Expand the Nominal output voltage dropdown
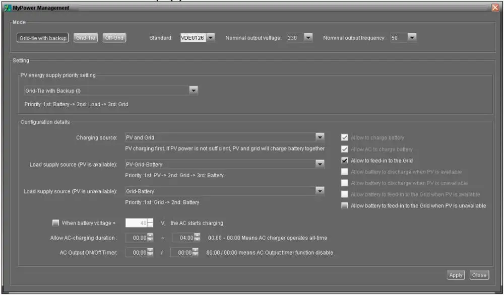The height and width of the screenshot is (295, 504). (x=308, y=38)
